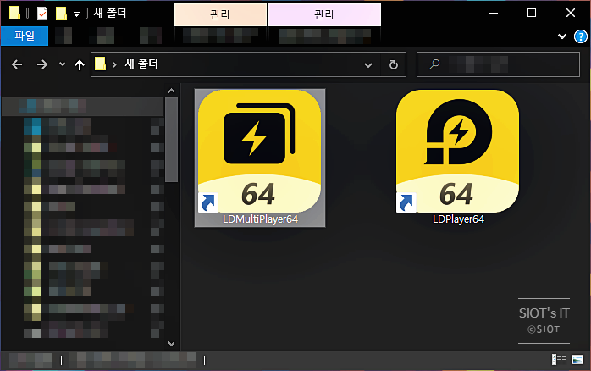
Task: Click the navigation pane scroll down arrow
Action: [172, 344]
